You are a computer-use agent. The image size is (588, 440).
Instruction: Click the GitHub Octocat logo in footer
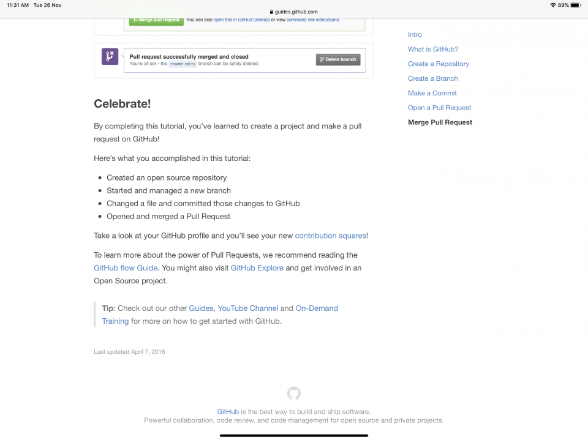pyautogui.click(x=294, y=393)
